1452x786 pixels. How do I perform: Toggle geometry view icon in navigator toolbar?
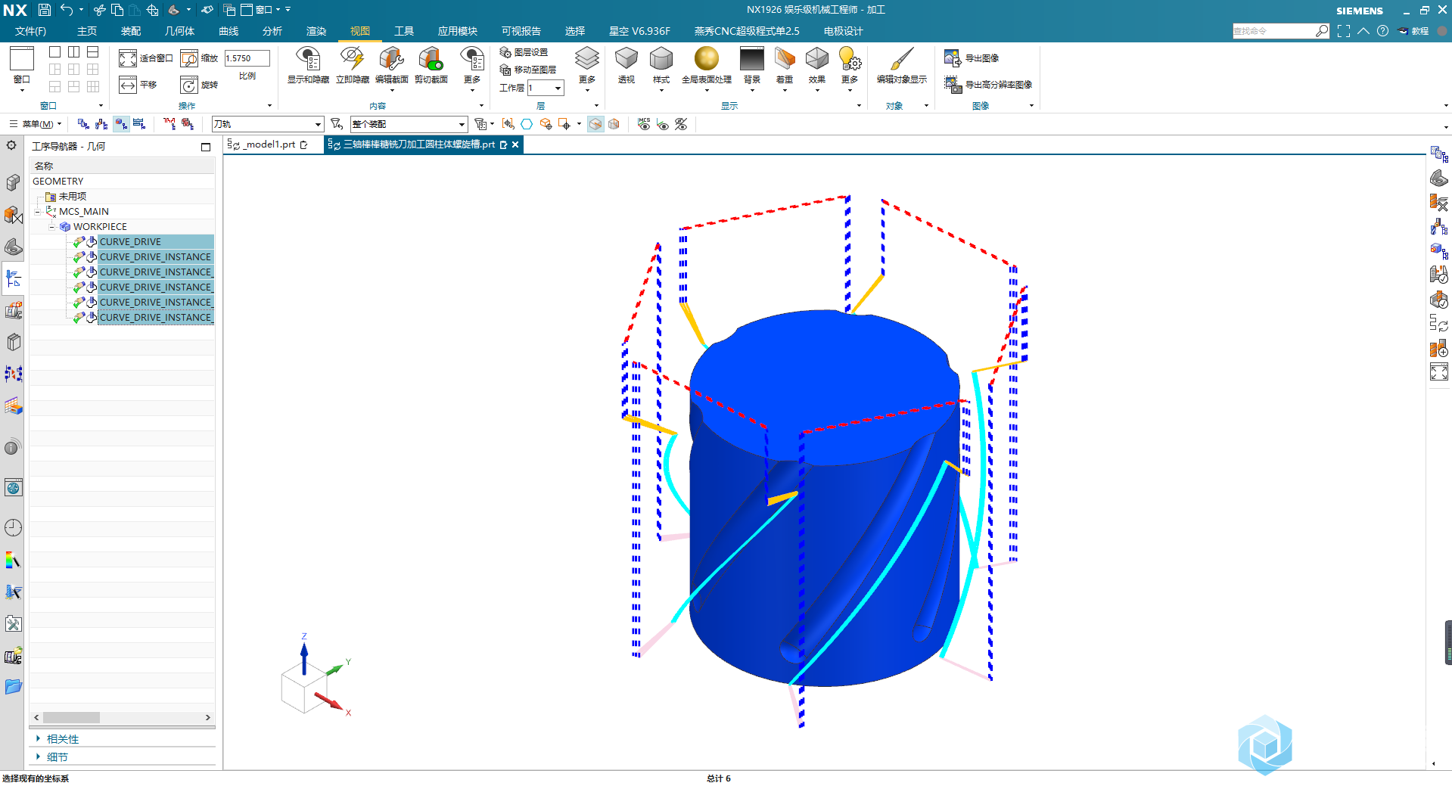pyautogui.click(x=121, y=124)
